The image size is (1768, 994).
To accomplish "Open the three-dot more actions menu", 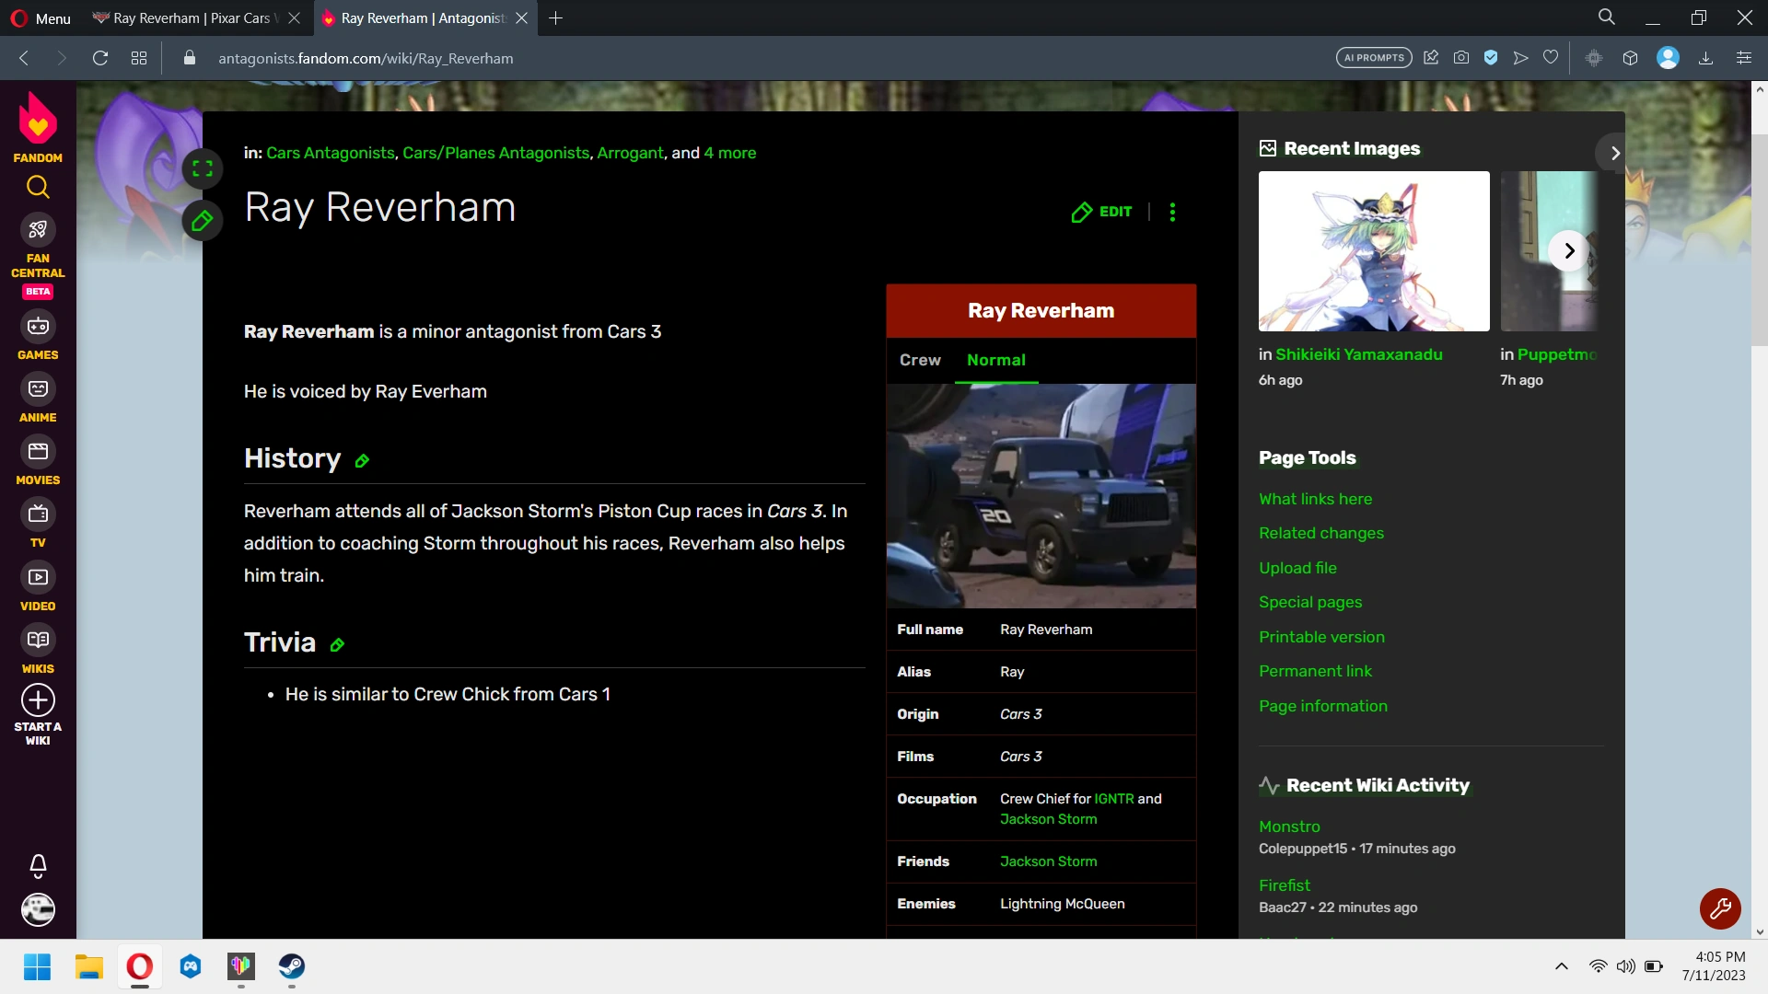I will click(x=1172, y=213).
